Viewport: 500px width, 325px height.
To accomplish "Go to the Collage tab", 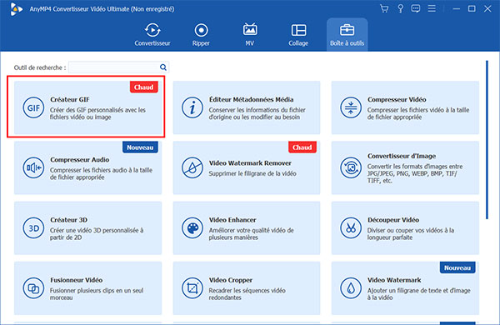I will (298, 34).
